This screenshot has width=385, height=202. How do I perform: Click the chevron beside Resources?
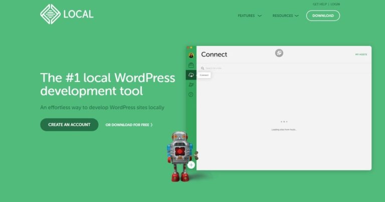tap(297, 15)
